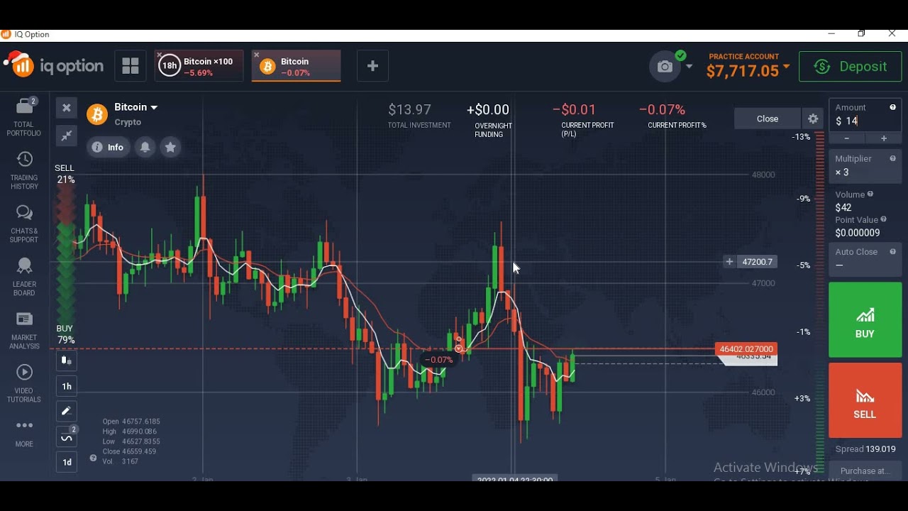Click the red SELL button

(x=865, y=400)
